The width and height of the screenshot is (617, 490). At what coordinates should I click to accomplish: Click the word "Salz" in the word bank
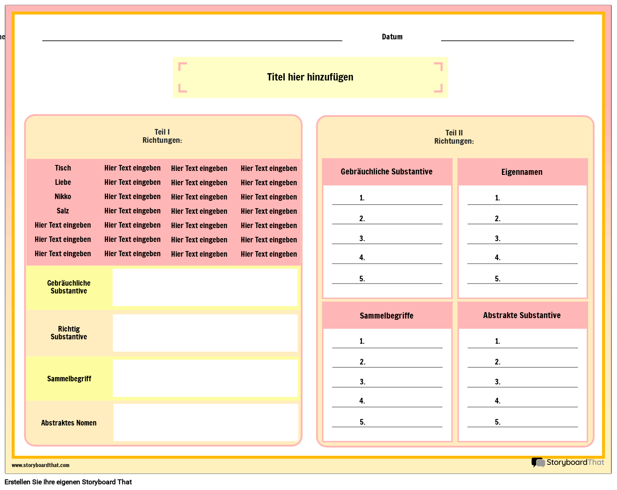[63, 211]
